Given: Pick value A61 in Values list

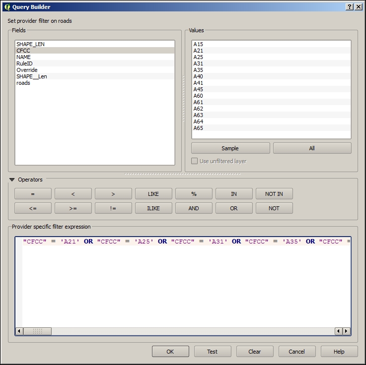Looking at the screenshot, I should tap(272, 102).
